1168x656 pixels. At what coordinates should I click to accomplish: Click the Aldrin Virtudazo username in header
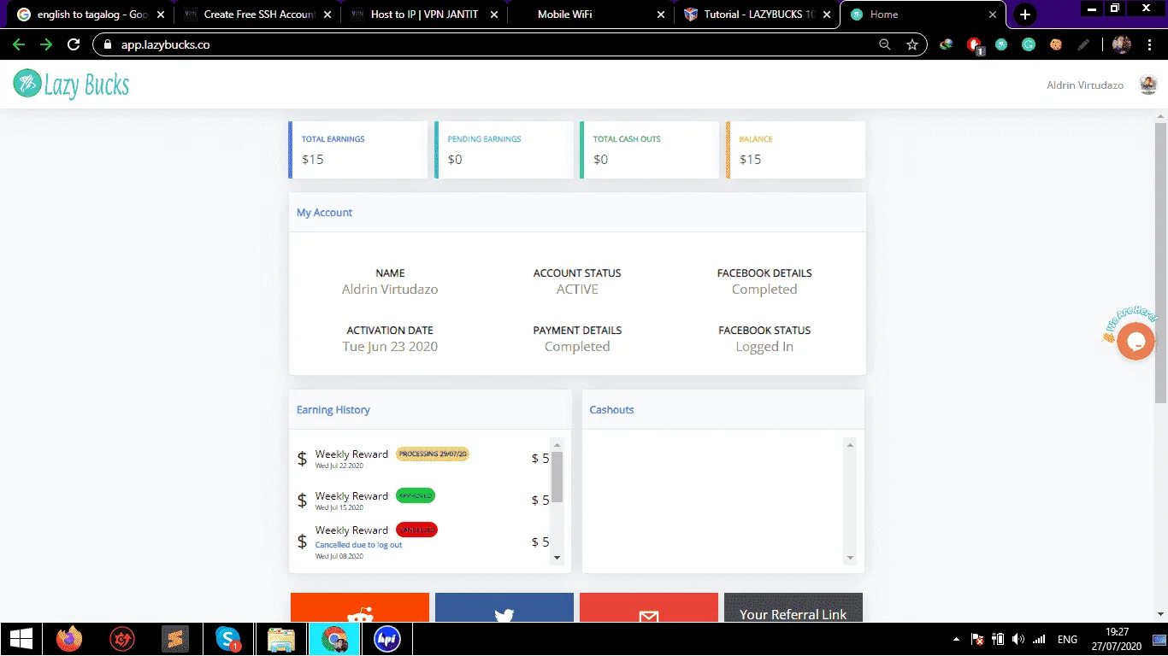[1085, 85]
